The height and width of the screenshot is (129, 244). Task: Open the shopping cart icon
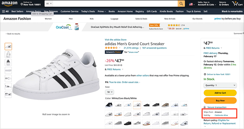235,4
